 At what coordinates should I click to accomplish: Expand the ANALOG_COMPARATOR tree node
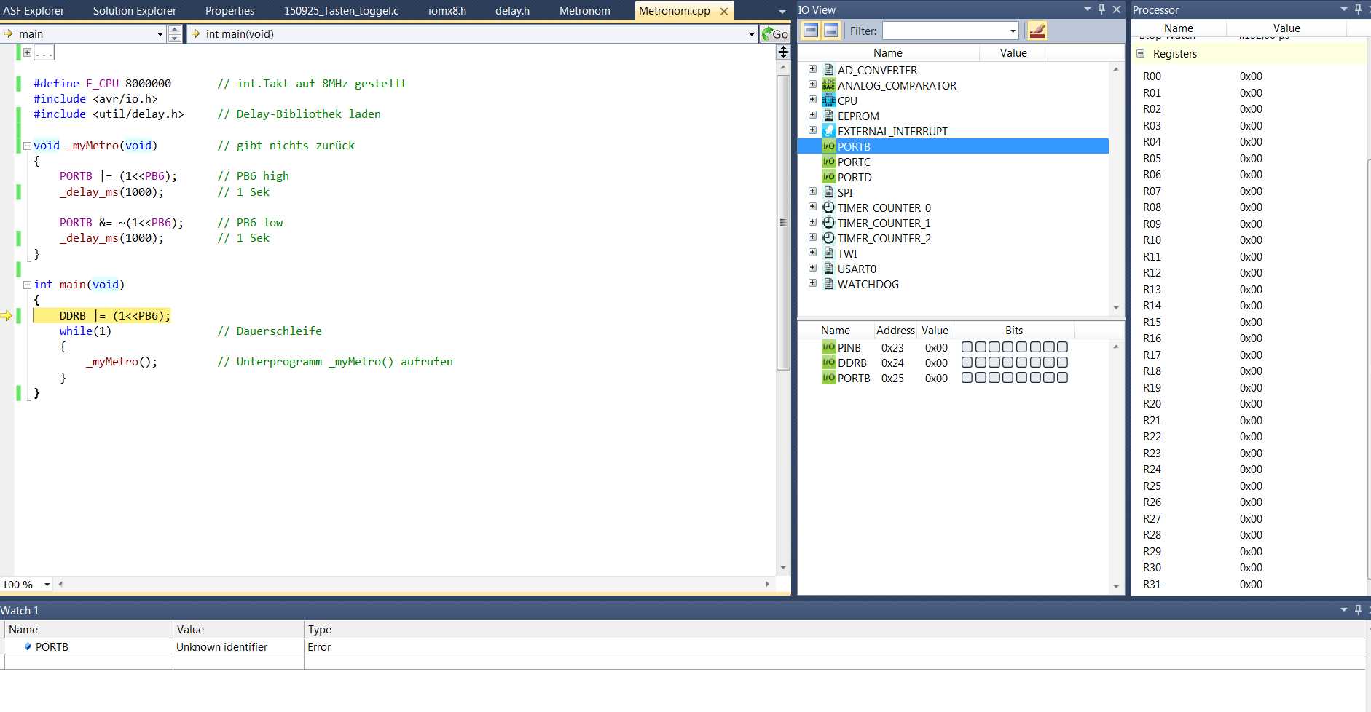[812, 84]
